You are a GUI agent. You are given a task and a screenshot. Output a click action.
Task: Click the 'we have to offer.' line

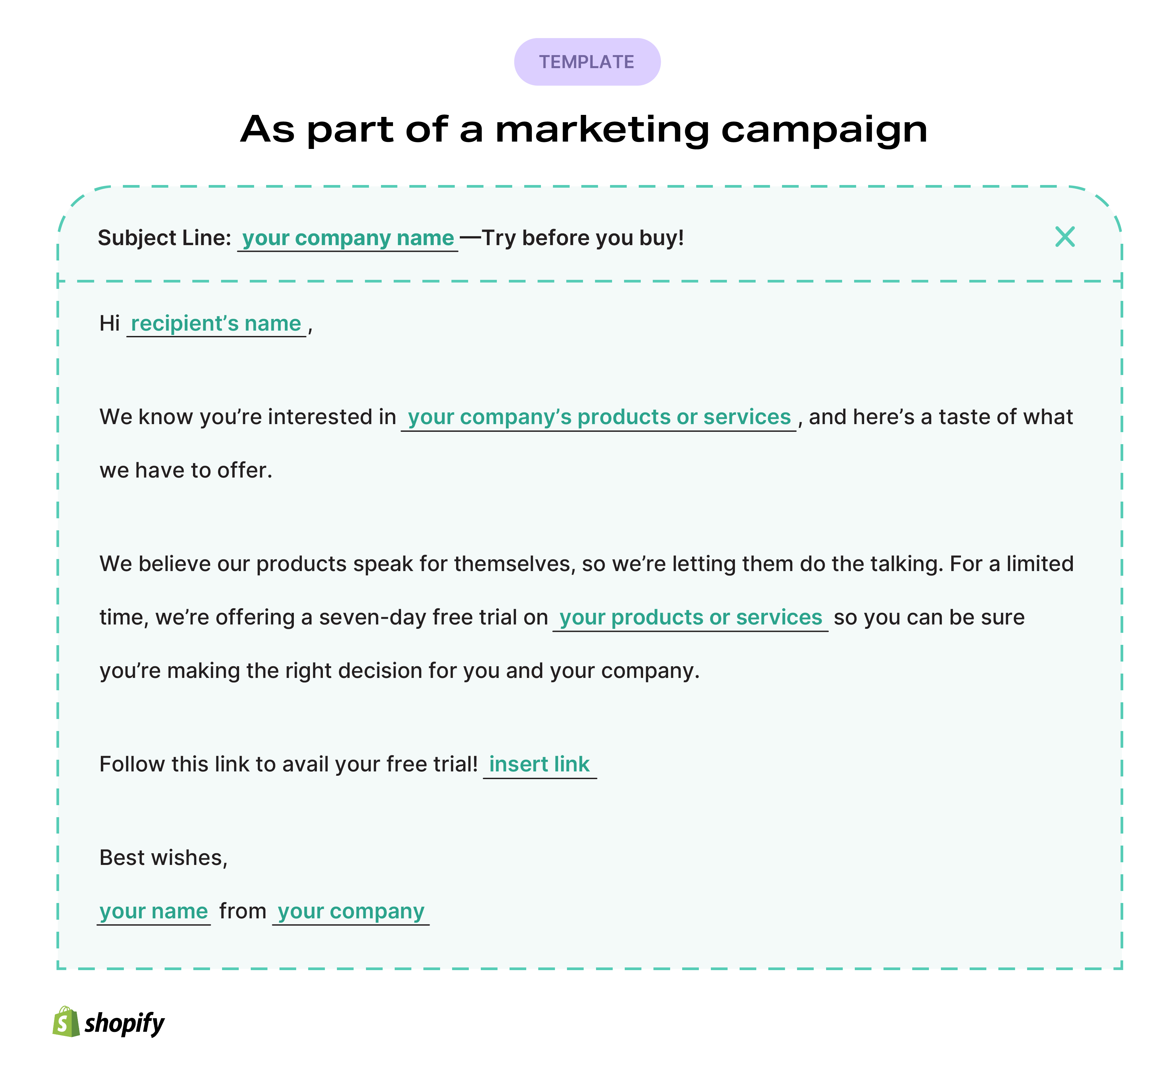pos(186,471)
